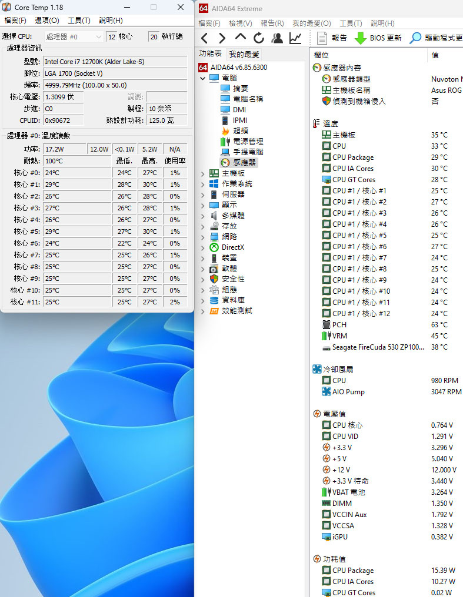Viewport: 463px width, 597px height.
Task: Click the 感應器類型 sensor icon
Action: (326, 79)
